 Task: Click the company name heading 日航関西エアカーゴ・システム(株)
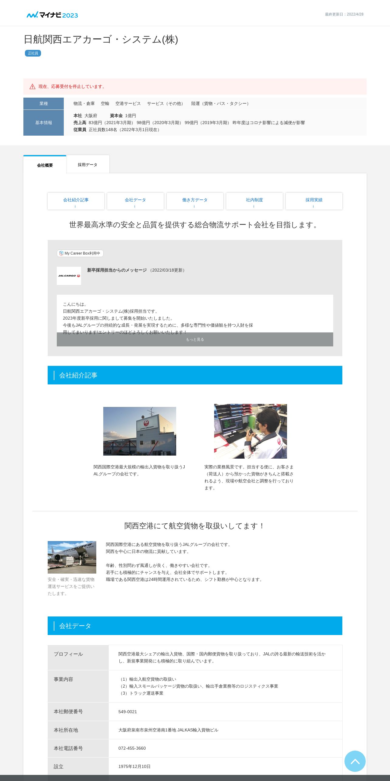pos(101,40)
